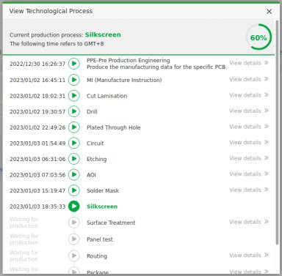This screenshot has width=282, height=276.
Task: Click the greyed Surface Treatment step icon
Action: [x=74, y=223]
